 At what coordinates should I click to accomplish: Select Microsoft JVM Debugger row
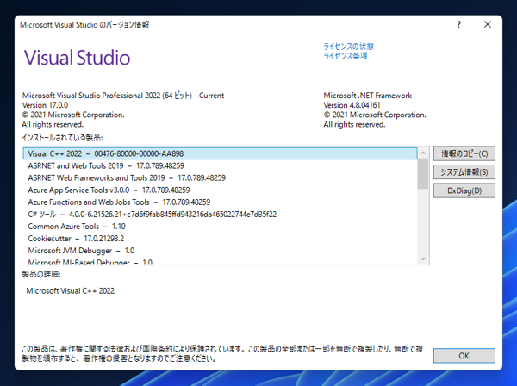point(221,251)
